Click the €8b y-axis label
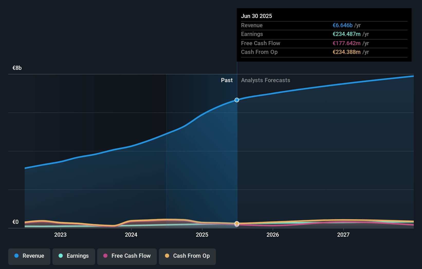This screenshot has height=269, width=422. [17, 68]
